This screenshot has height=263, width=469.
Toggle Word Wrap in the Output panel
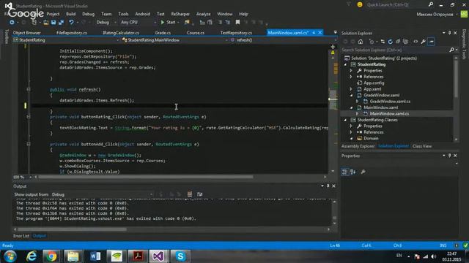[x=199, y=194]
